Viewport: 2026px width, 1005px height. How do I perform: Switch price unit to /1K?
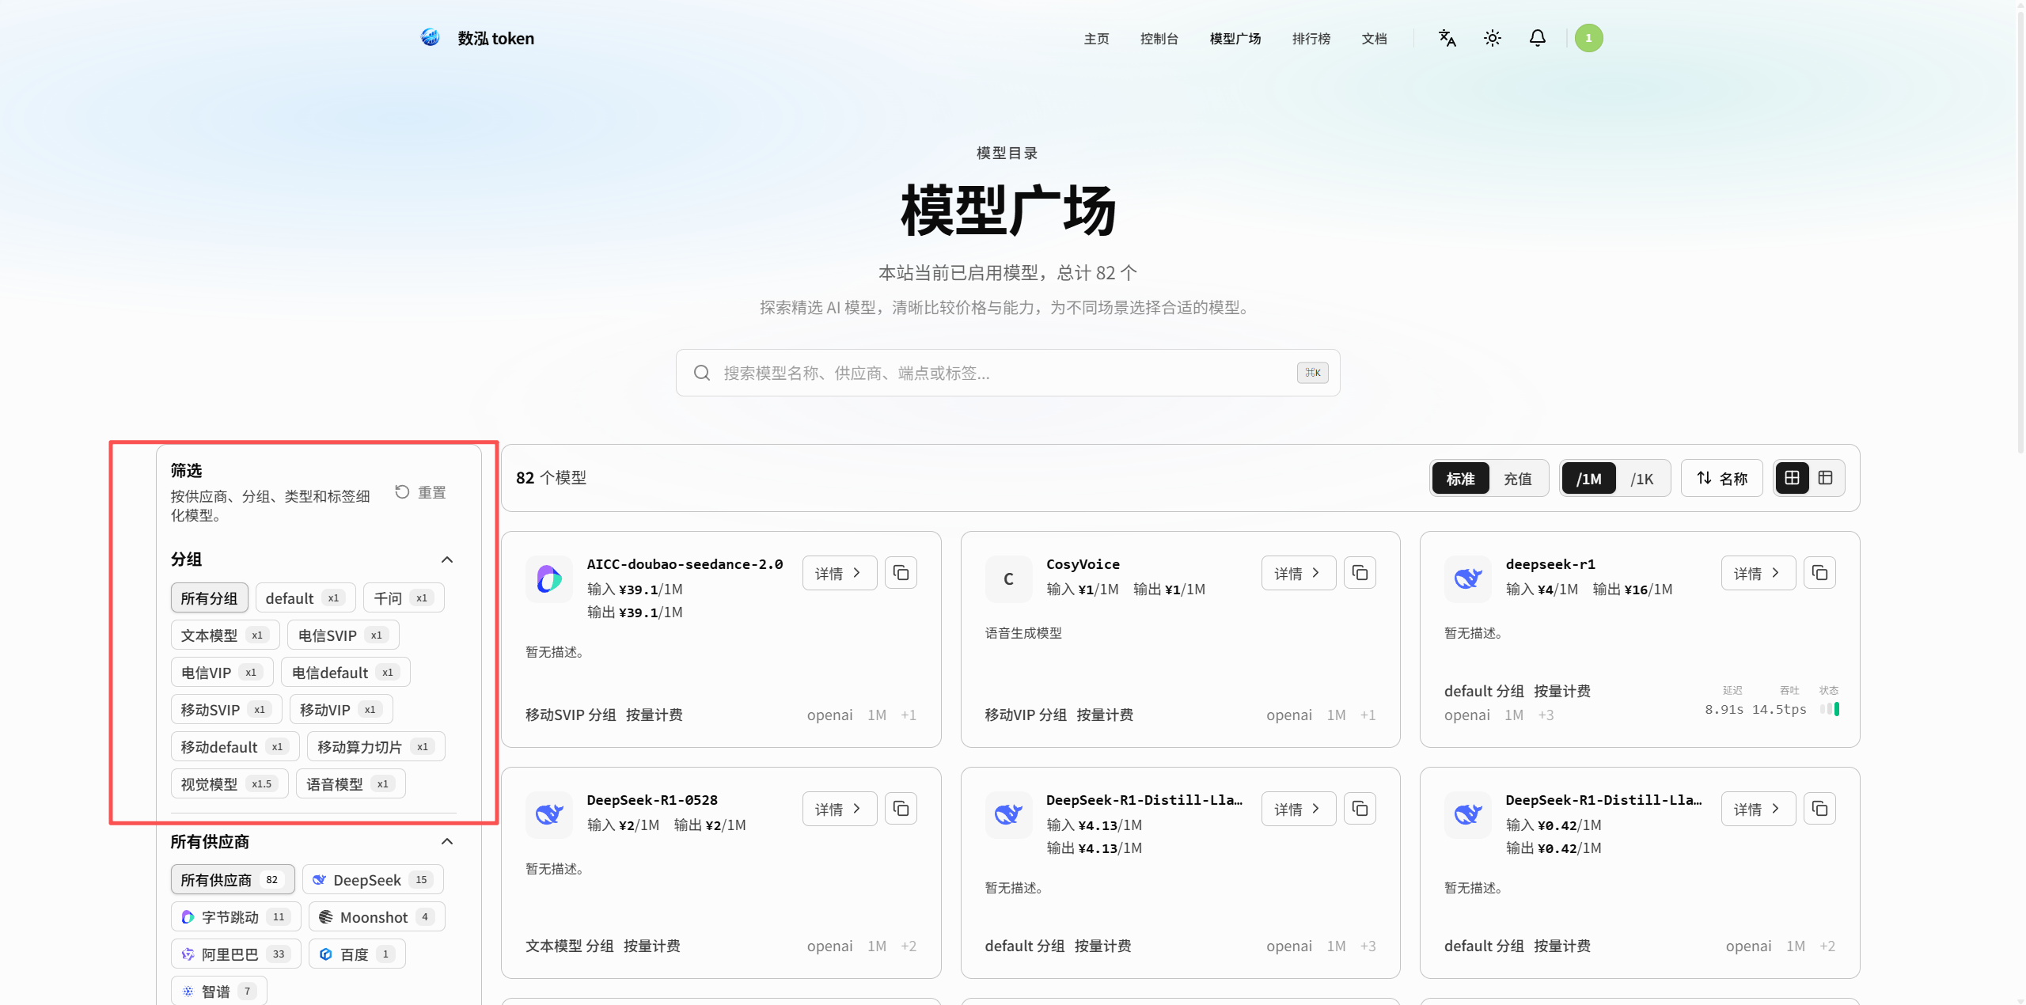1641,479
